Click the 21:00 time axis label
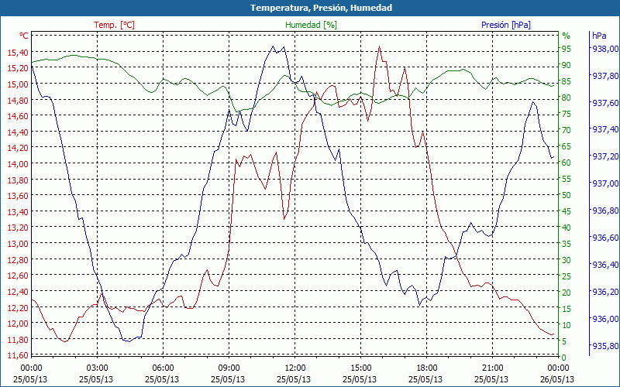The width and height of the screenshot is (620, 387). (x=493, y=368)
